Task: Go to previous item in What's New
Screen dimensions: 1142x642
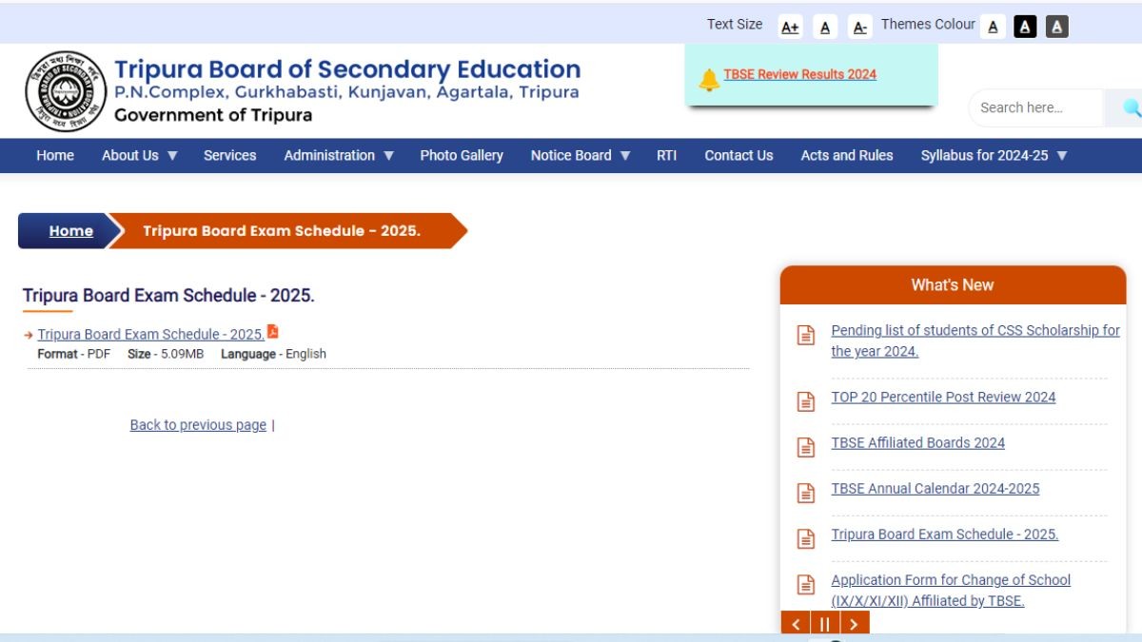Action: (x=796, y=624)
